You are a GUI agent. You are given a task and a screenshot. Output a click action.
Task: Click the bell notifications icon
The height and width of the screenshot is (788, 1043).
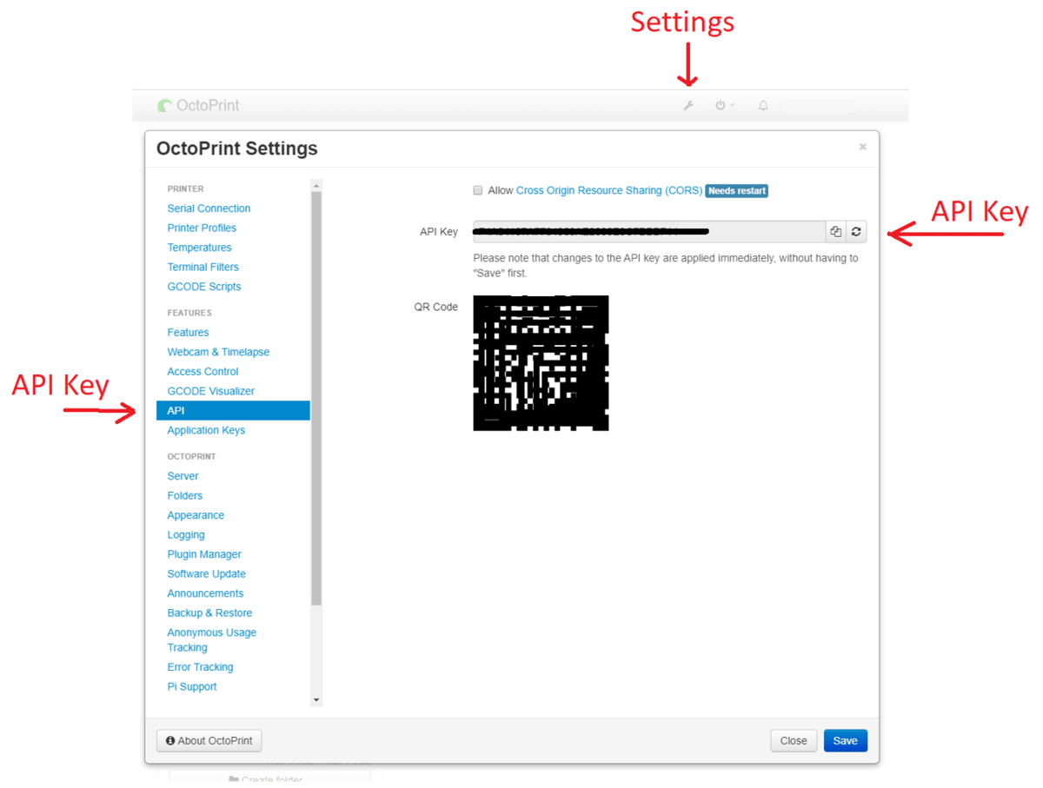(763, 105)
